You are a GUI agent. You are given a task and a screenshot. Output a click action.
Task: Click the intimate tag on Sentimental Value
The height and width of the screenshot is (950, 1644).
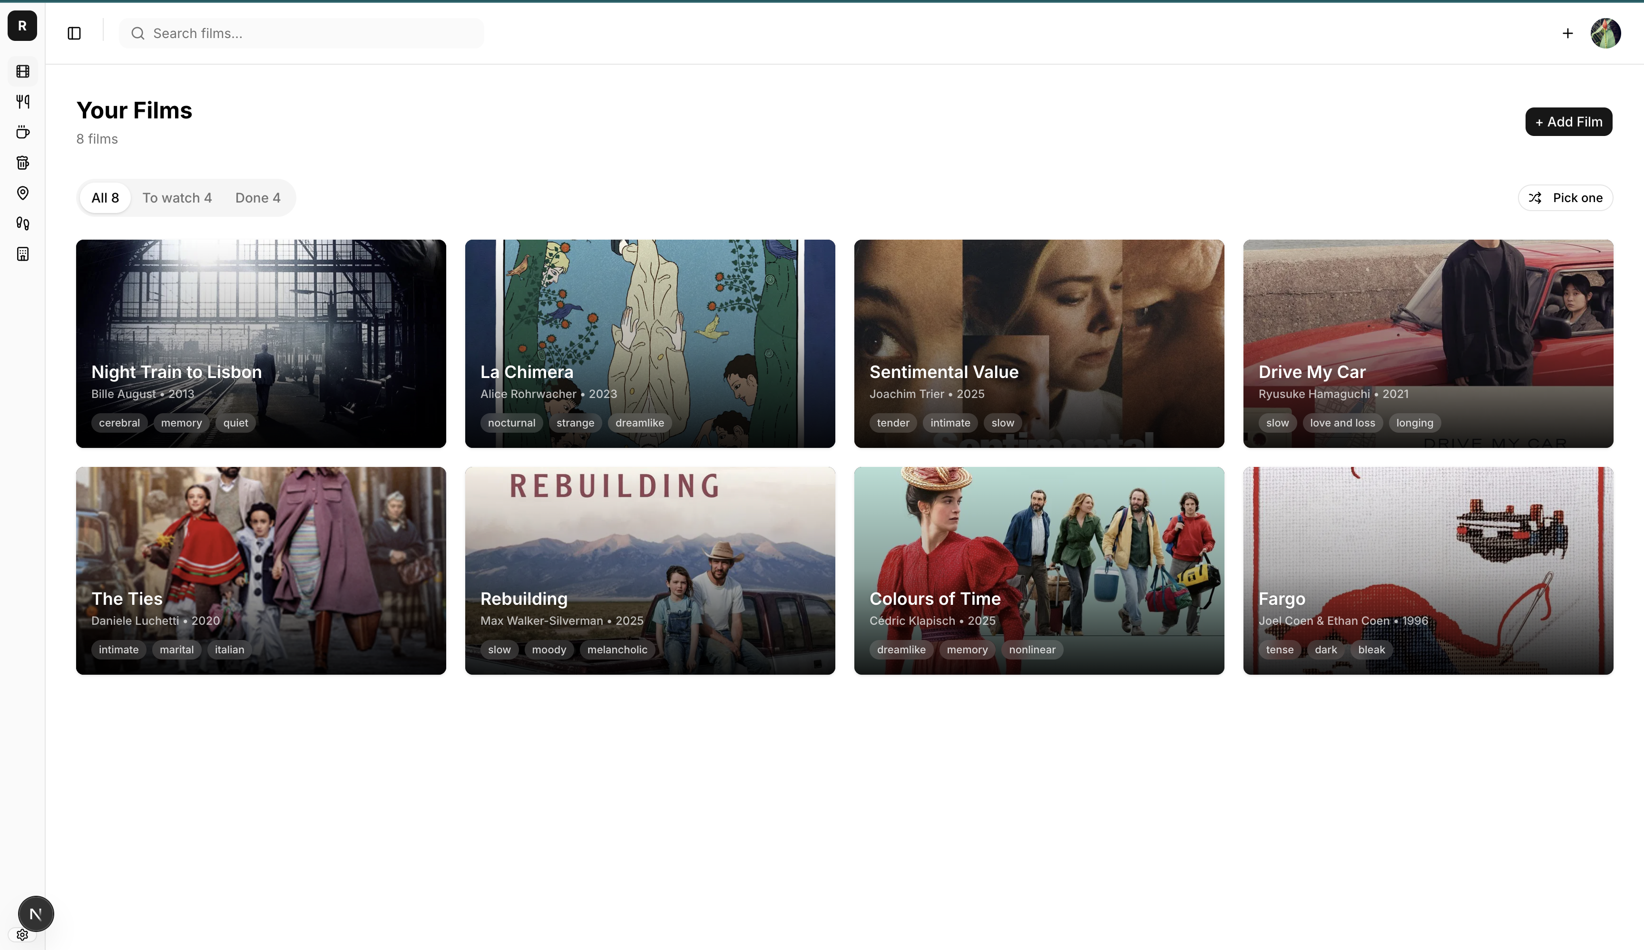pos(950,423)
